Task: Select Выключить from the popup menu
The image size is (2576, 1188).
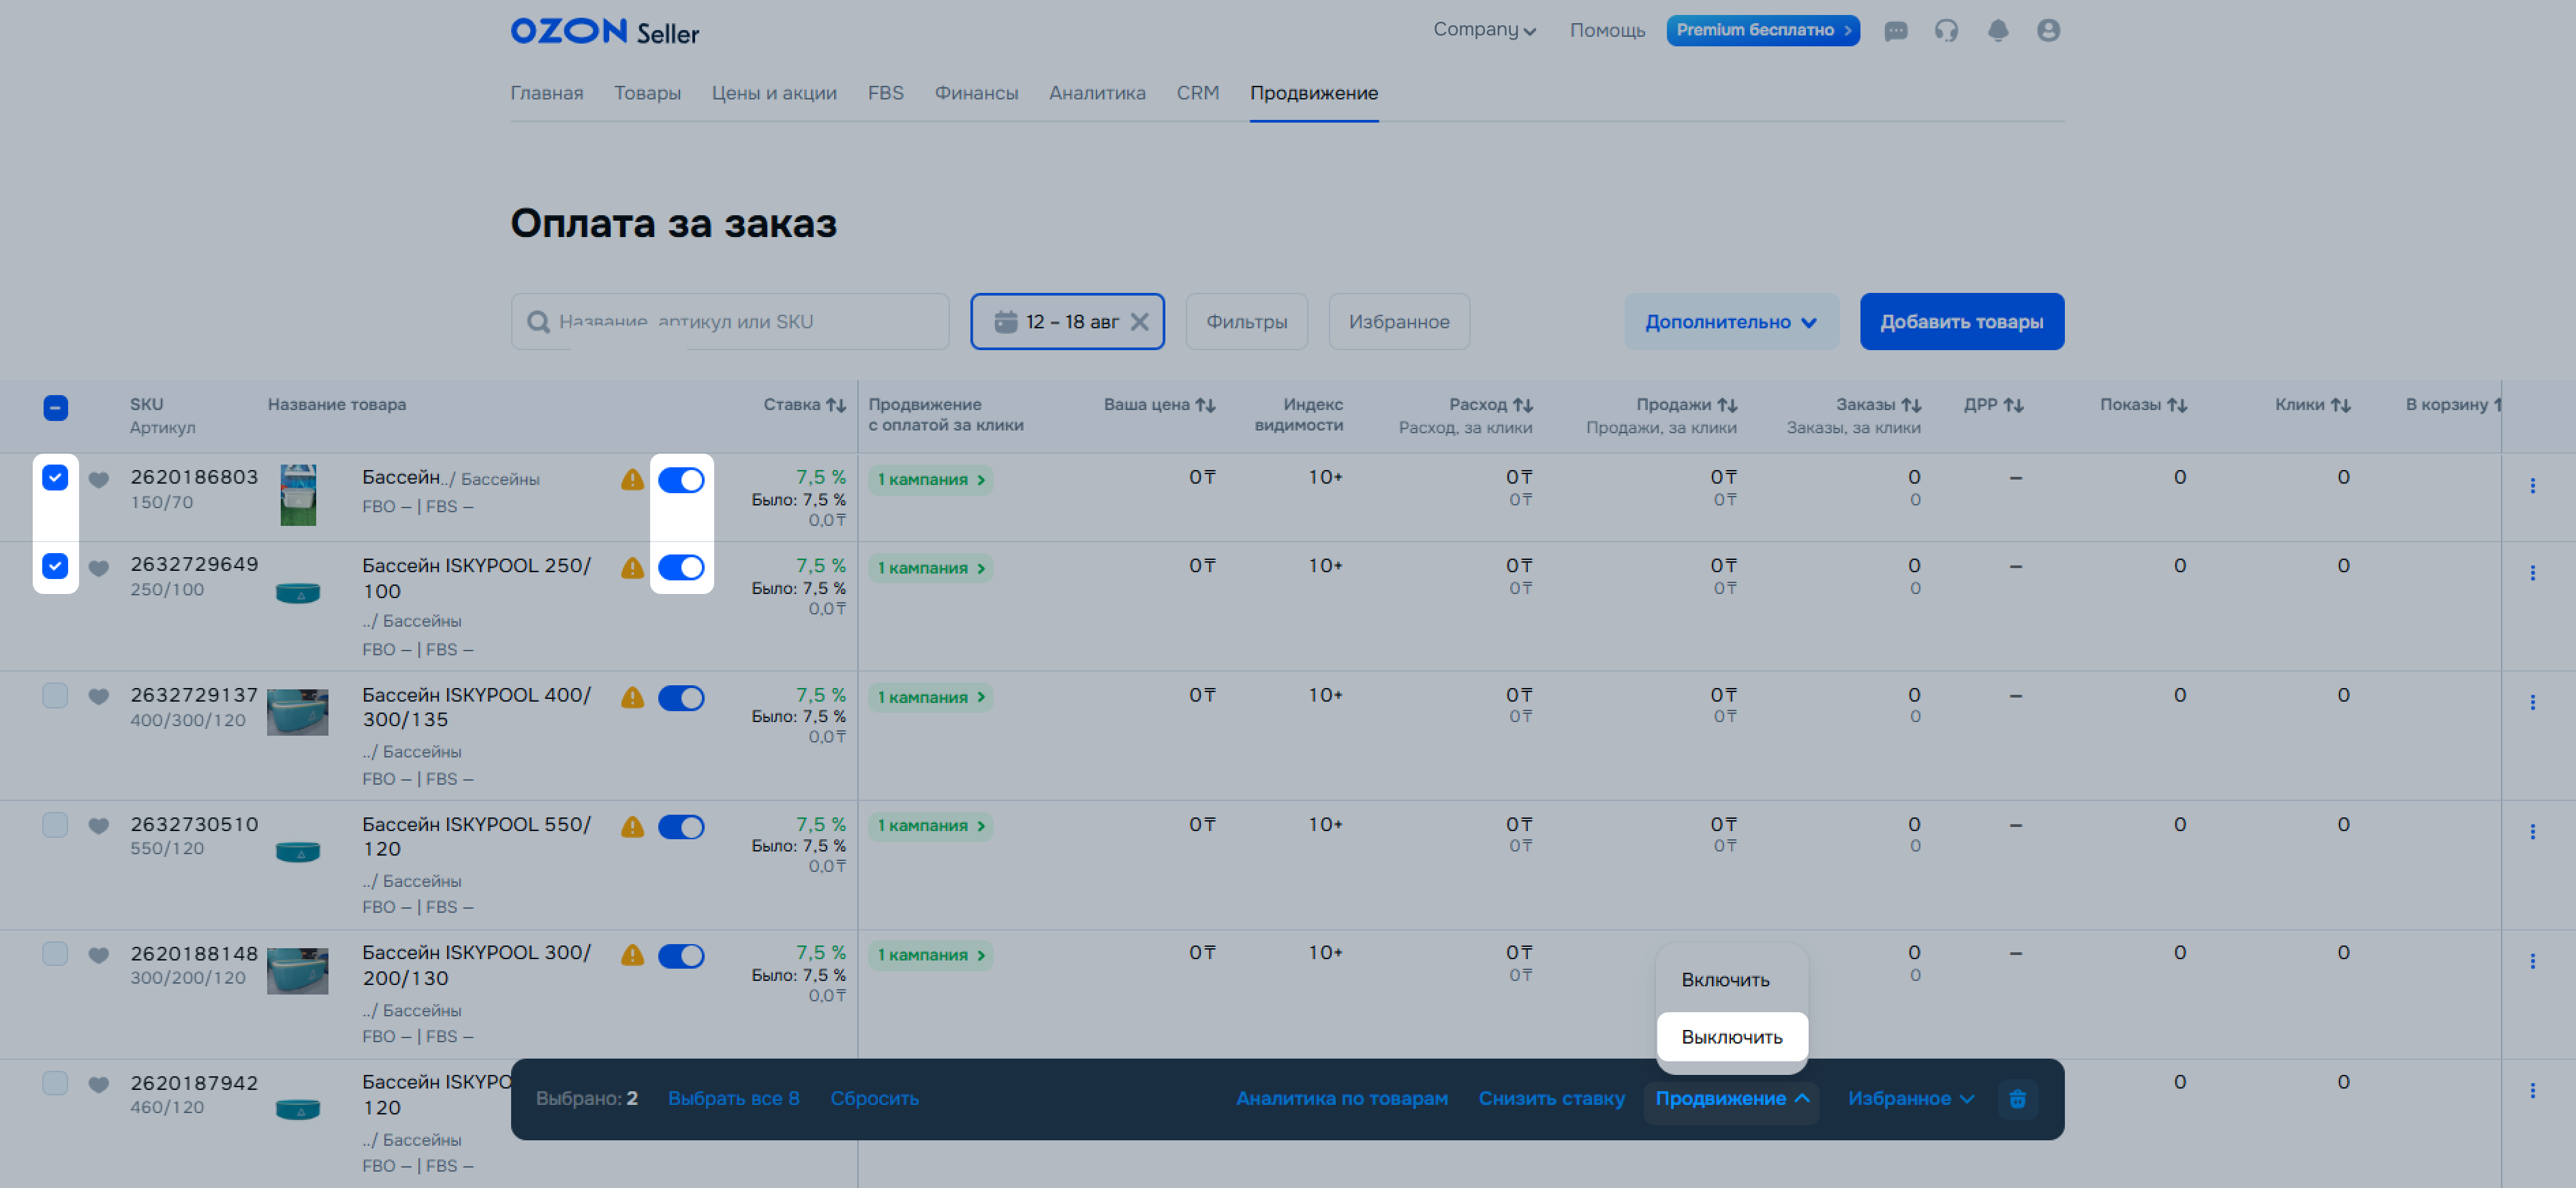Action: (x=1731, y=1037)
